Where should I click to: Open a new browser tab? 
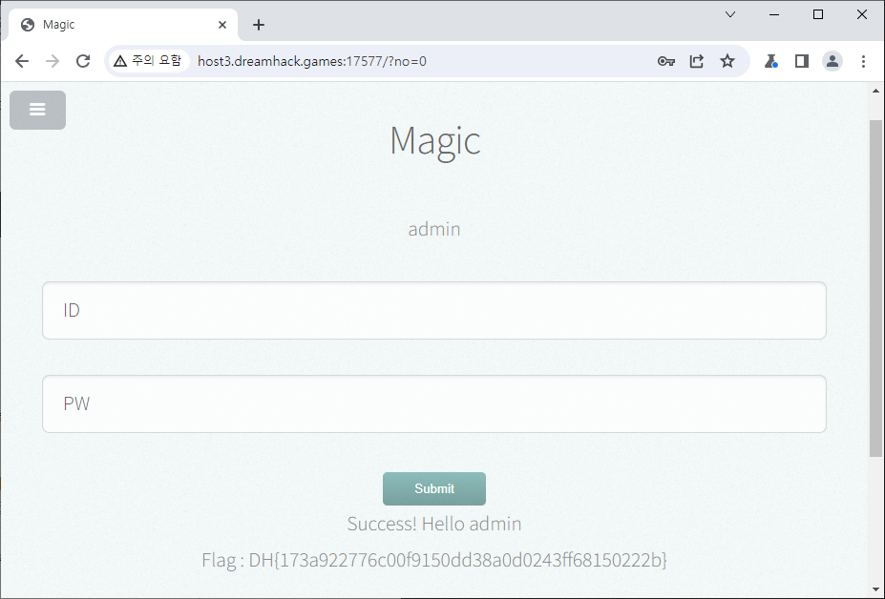tap(259, 25)
